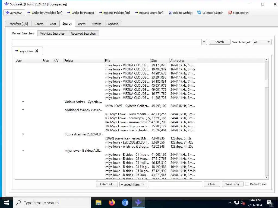This screenshot has height=208, width=278.
Task: Select miya lowe - B sides - 01 Intro file
Action: pos(127,155)
